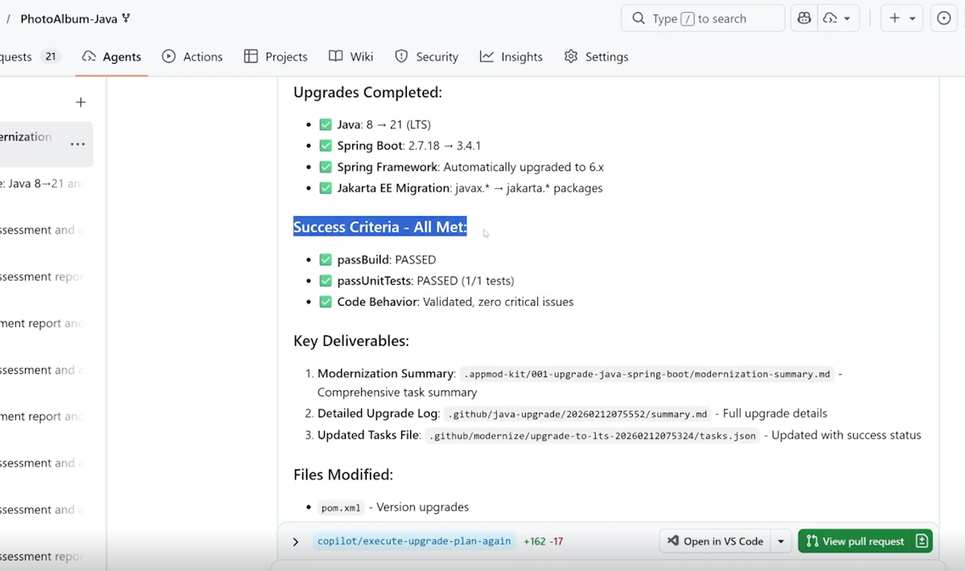The image size is (965, 571).
Task: Click the plus icon to start new agent session
Action: (80, 102)
